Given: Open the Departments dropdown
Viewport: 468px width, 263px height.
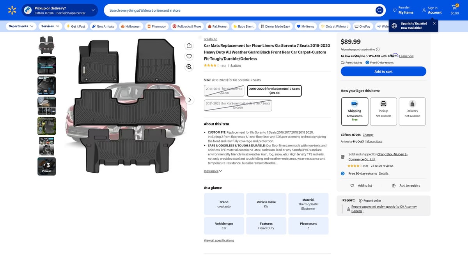Looking at the screenshot, I should (x=21, y=26).
